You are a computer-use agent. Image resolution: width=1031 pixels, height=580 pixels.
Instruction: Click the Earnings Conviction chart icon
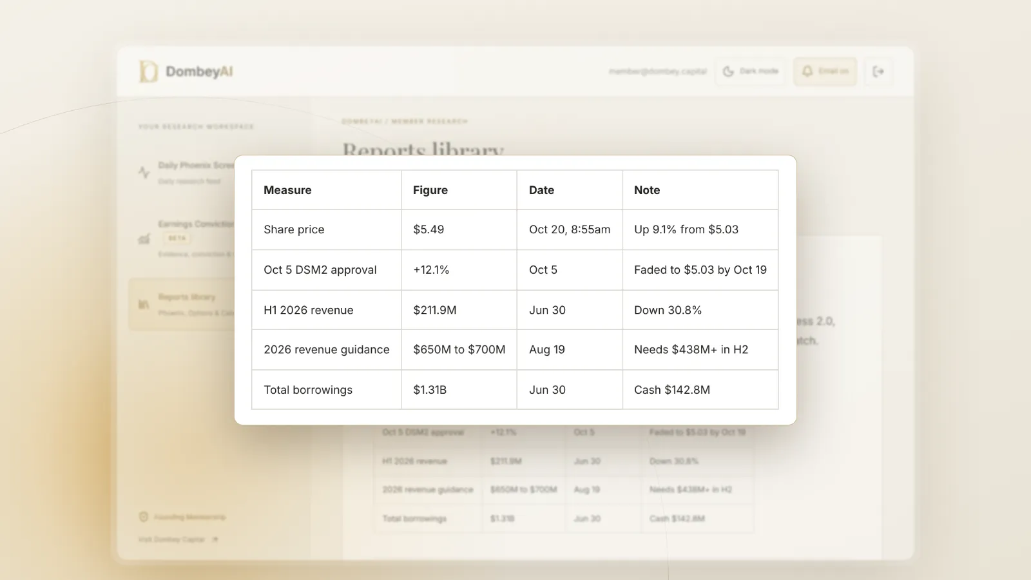[x=144, y=239]
